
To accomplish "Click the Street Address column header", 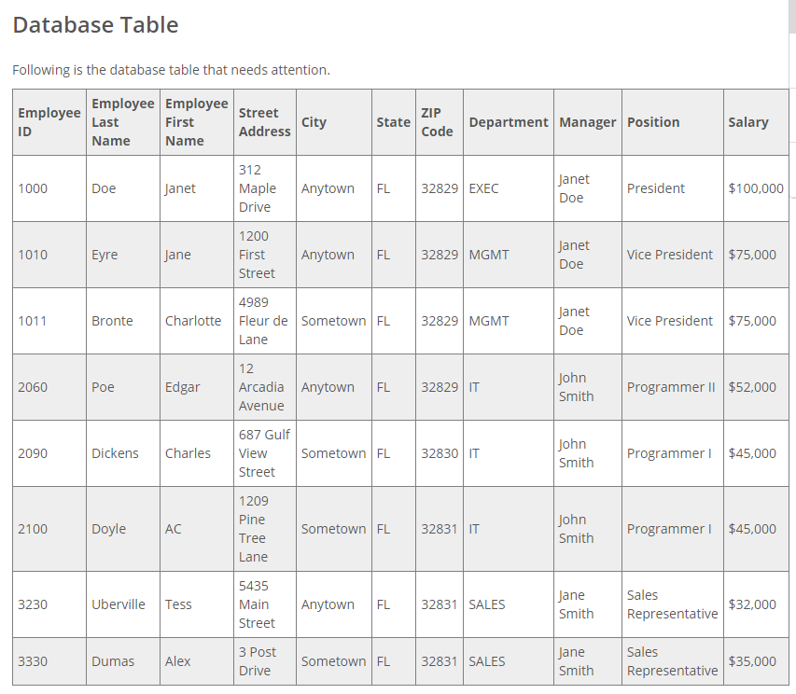I will click(263, 121).
